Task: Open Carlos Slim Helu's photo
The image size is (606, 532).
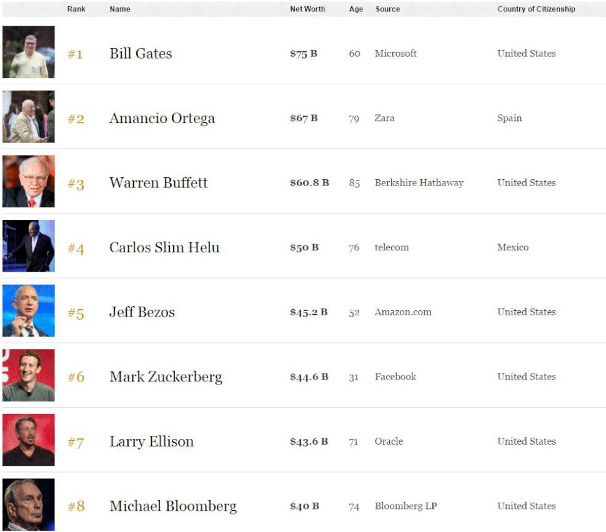Action: point(29,246)
